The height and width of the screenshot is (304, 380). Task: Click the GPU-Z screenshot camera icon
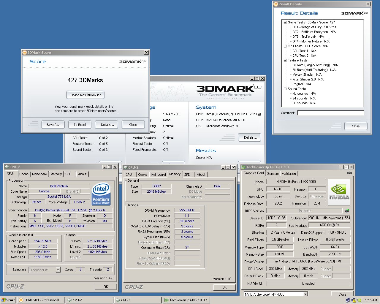tap(349, 173)
